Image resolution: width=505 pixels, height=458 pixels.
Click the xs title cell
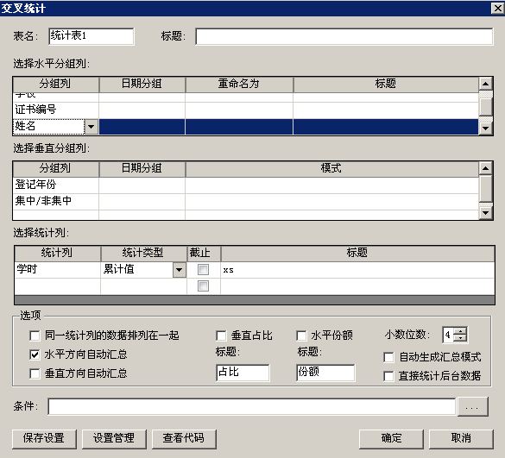point(357,270)
